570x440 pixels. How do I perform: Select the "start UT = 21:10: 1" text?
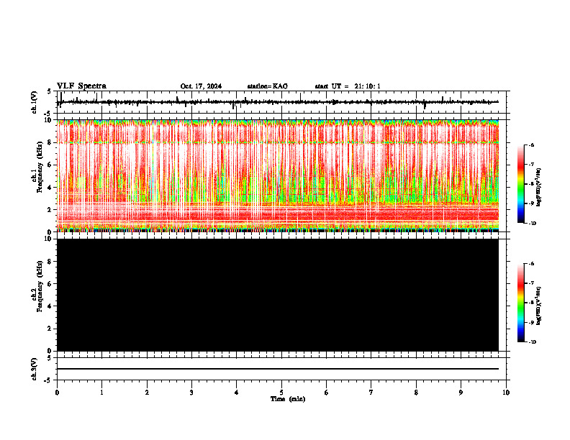pos(348,86)
